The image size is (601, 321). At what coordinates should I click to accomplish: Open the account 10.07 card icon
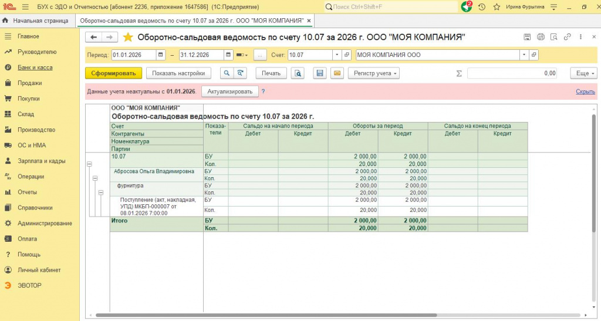(347, 55)
